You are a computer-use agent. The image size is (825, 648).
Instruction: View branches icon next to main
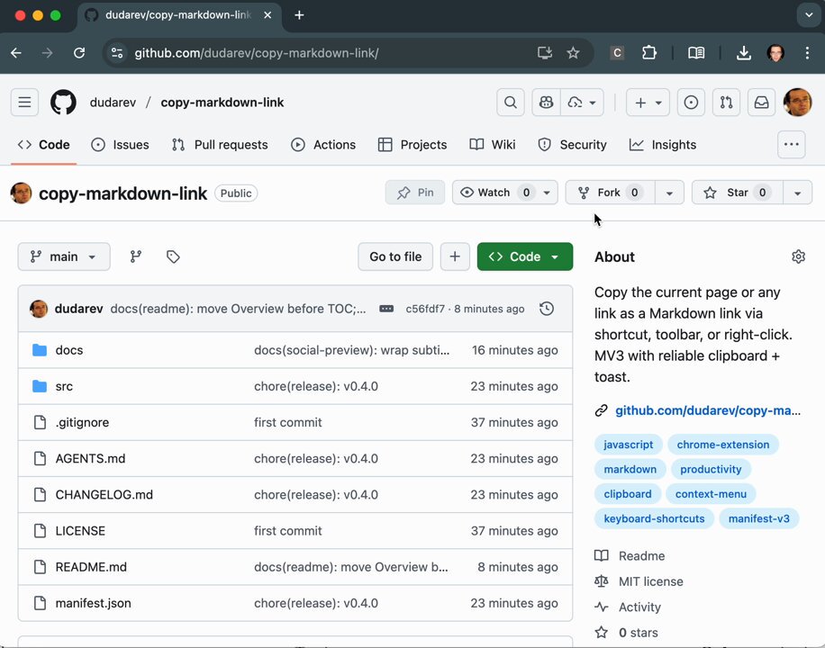point(136,256)
